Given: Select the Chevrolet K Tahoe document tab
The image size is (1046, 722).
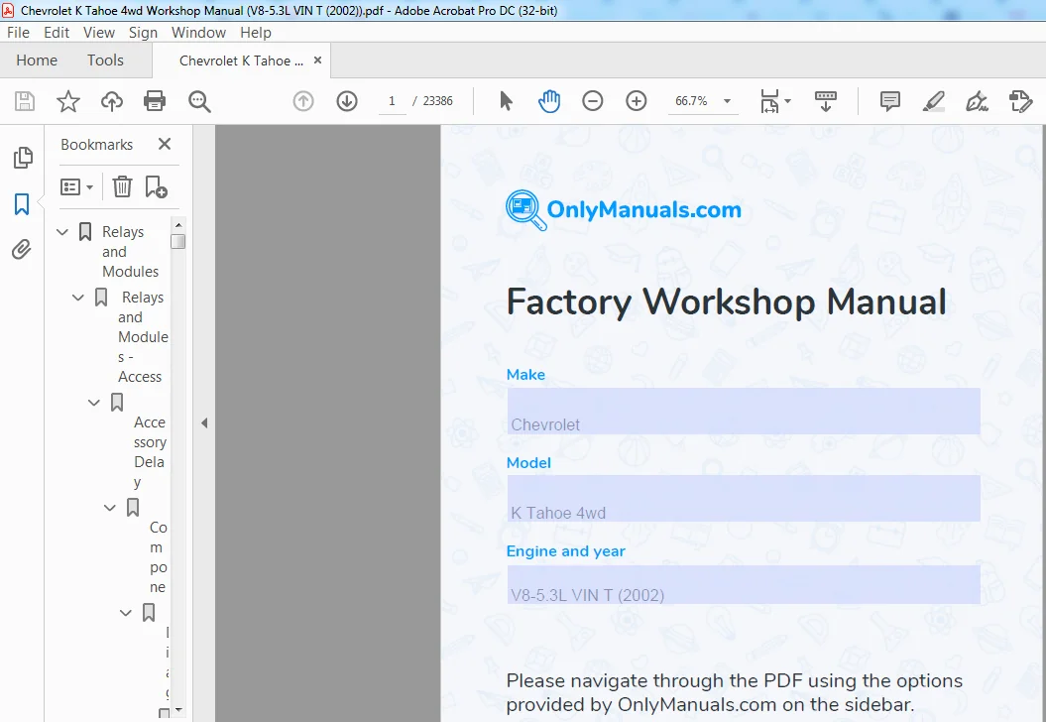Looking at the screenshot, I should tap(241, 60).
